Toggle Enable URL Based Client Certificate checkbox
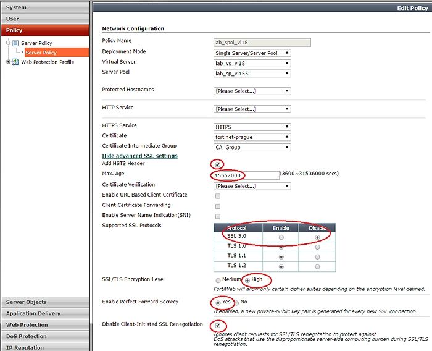 [x=218, y=196]
